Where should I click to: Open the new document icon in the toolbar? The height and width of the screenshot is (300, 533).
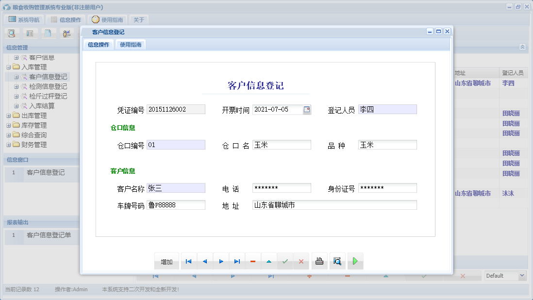pos(48,33)
